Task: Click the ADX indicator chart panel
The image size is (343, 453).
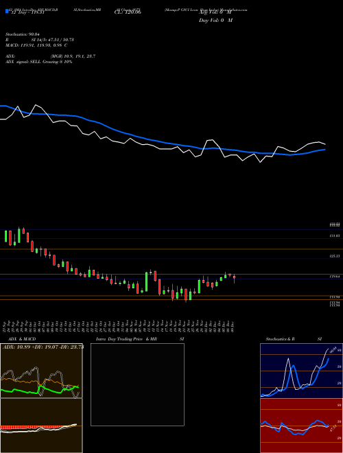Action: point(41,371)
